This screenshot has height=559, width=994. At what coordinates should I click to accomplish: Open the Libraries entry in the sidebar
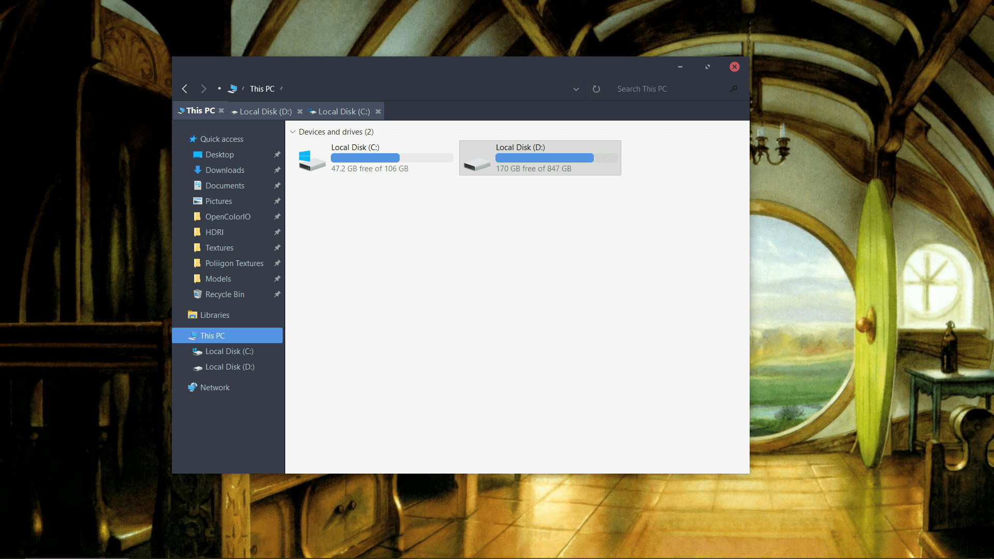(214, 315)
